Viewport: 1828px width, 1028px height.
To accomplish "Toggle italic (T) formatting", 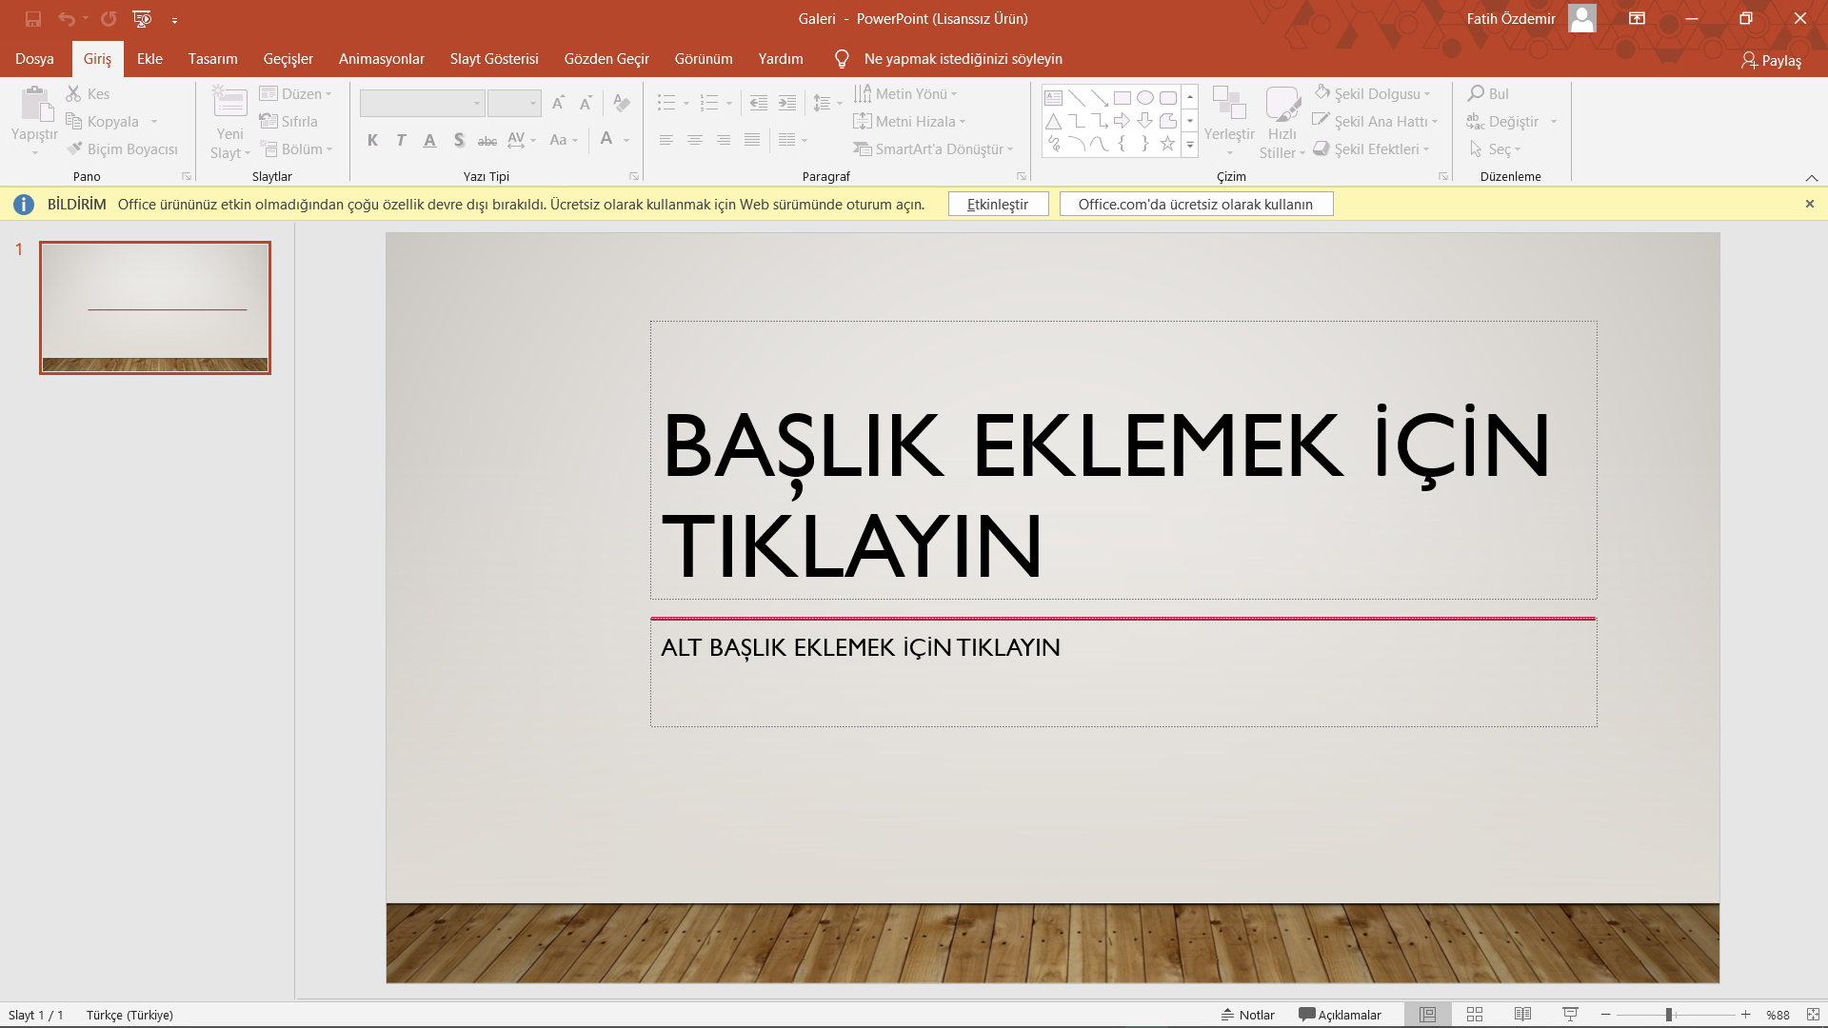I will point(401,140).
